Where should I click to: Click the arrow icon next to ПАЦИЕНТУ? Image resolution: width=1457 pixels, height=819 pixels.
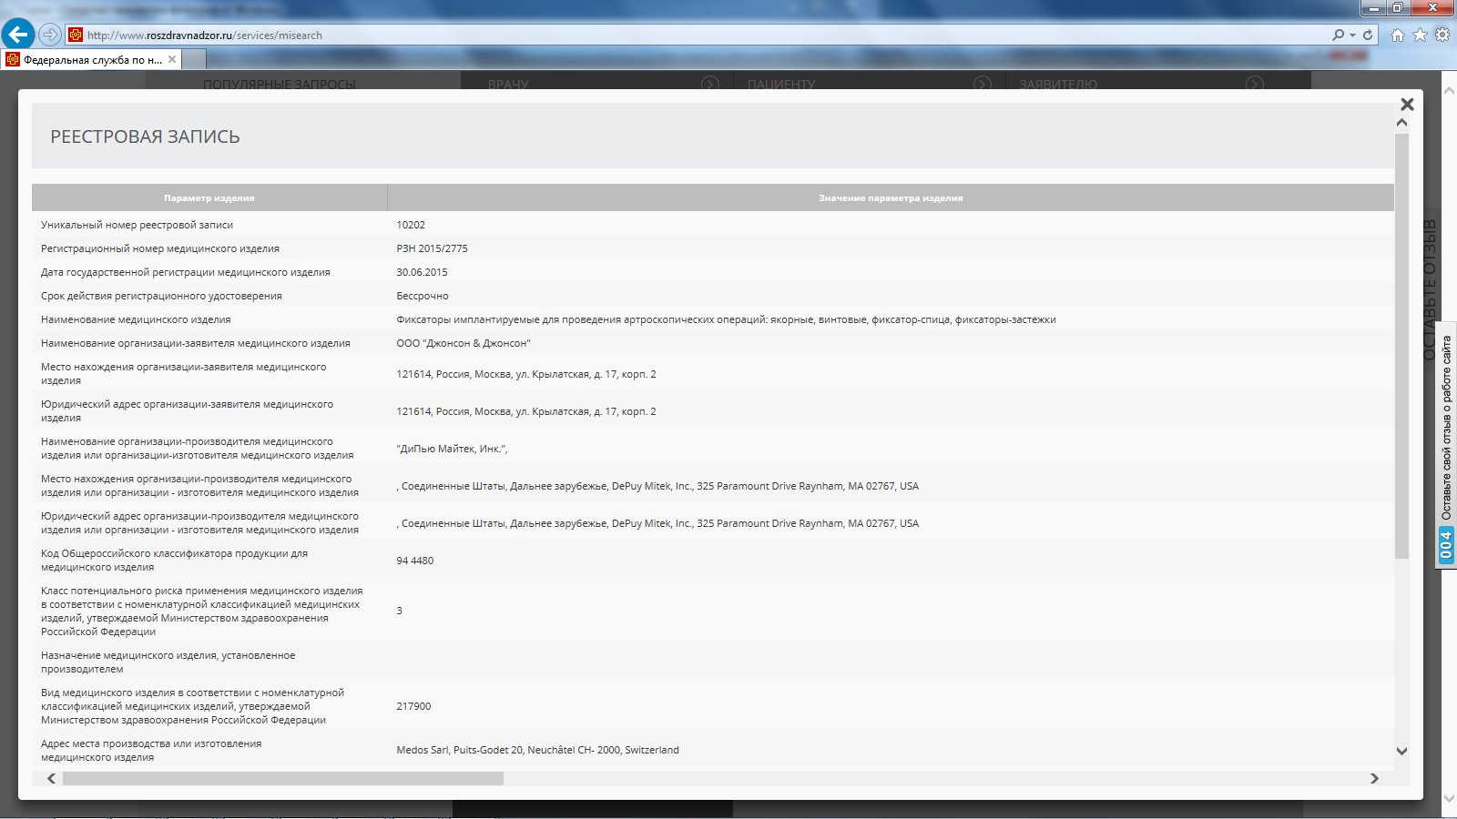[x=982, y=84]
